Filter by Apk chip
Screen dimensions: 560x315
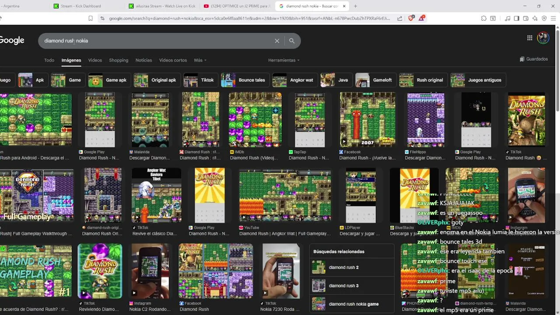pyautogui.click(x=32, y=80)
